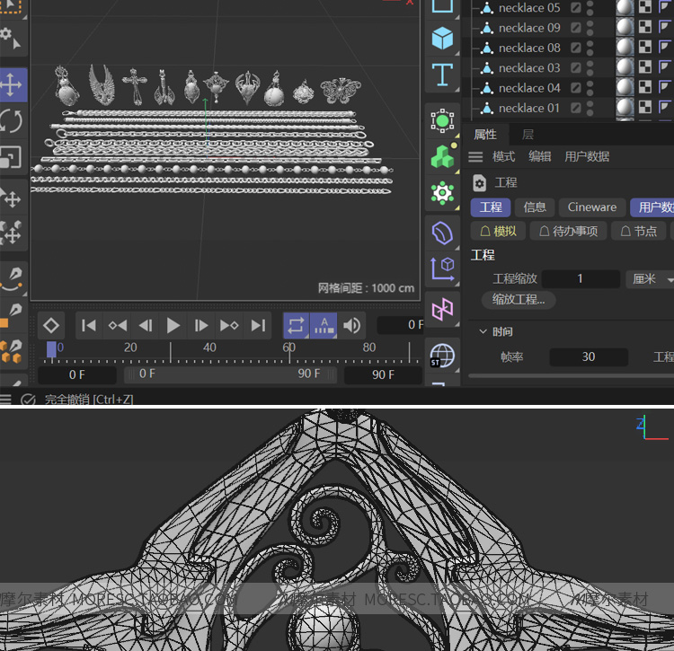Viewport: 674px width, 651px height.
Task: Select the 信息 info tab button
Action: pyautogui.click(x=535, y=207)
